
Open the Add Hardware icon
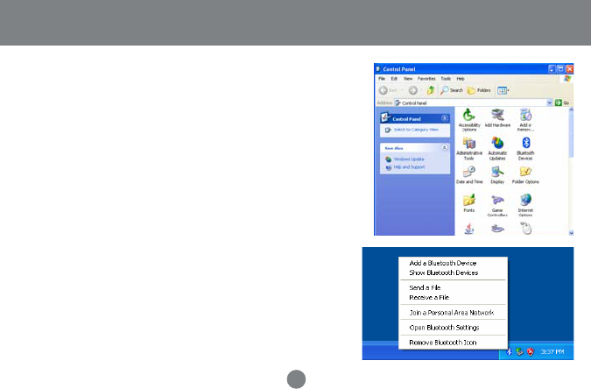pyautogui.click(x=497, y=118)
